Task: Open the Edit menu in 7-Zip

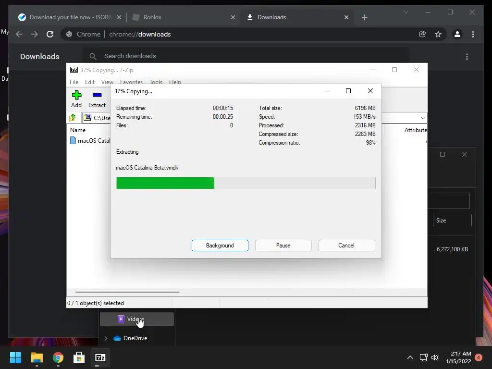Action: pos(90,82)
